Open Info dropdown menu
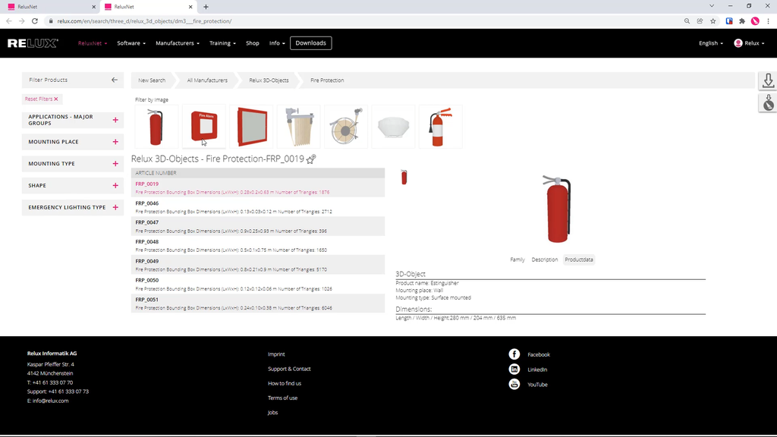 (277, 43)
